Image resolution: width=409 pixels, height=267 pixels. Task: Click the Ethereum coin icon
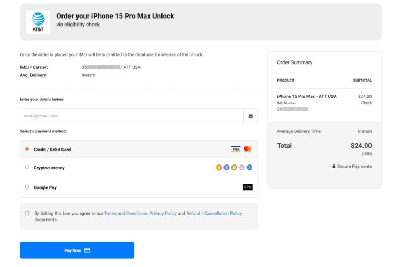pyautogui.click(x=226, y=168)
